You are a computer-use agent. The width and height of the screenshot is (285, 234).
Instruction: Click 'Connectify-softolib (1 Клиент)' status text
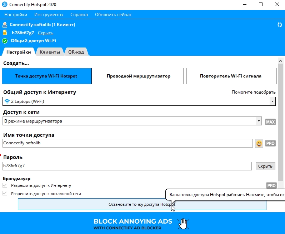pos(42,25)
